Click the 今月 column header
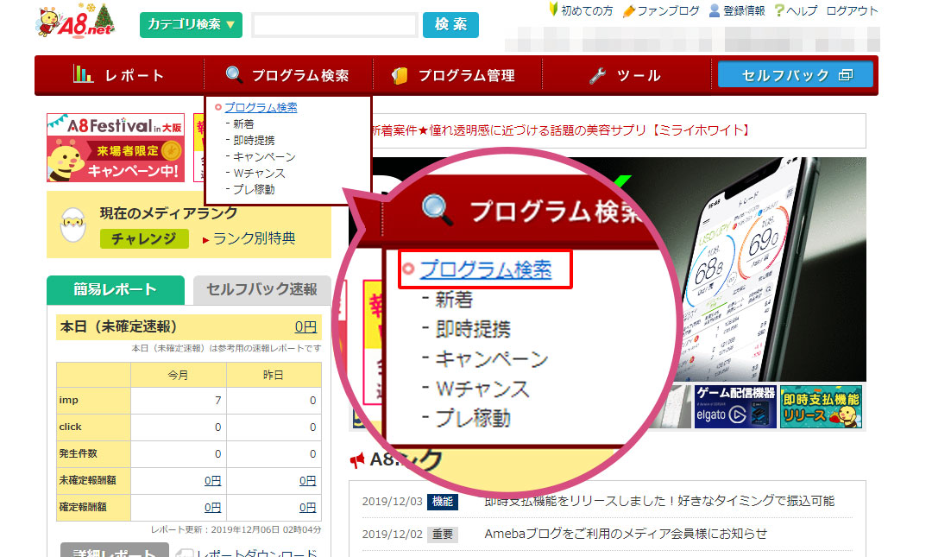This screenshot has height=557, width=932. 178,375
